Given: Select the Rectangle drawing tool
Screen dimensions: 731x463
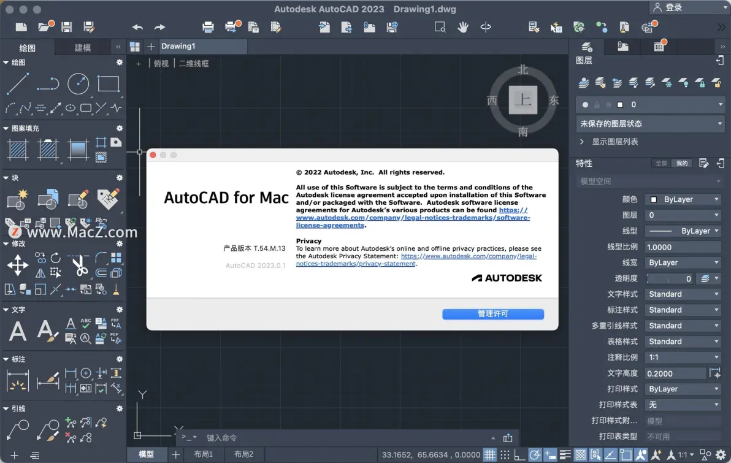Looking at the screenshot, I should coord(108,84).
